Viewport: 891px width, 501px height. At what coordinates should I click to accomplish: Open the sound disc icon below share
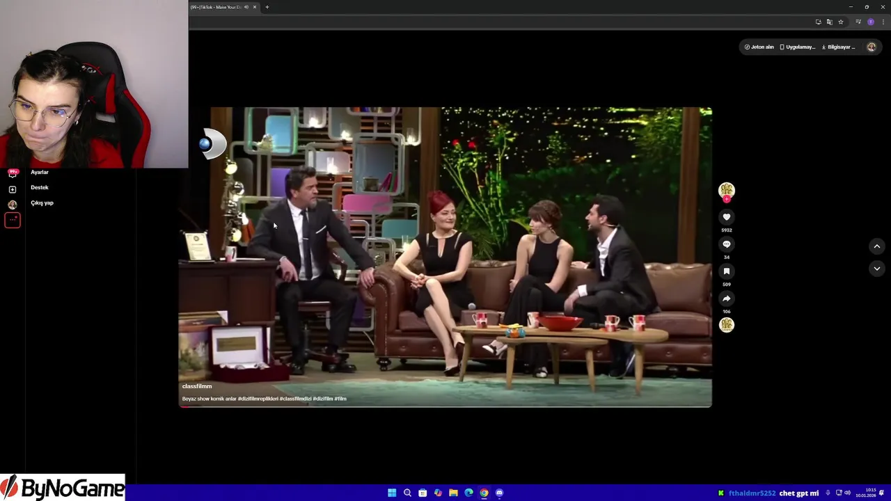coord(726,325)
